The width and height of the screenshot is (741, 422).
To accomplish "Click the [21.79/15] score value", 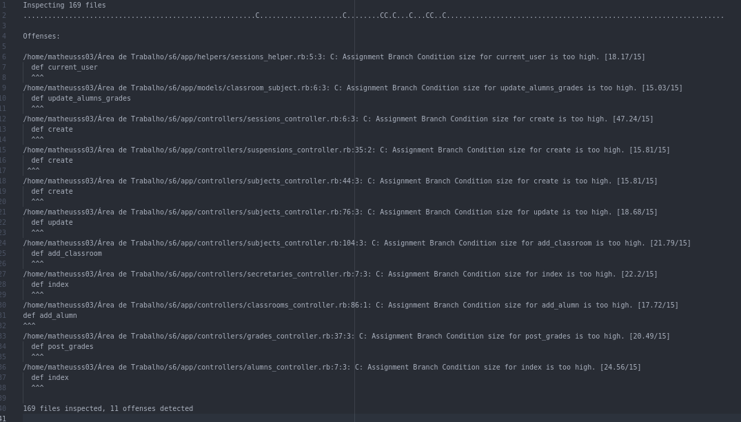I will [x=670, y=243].
